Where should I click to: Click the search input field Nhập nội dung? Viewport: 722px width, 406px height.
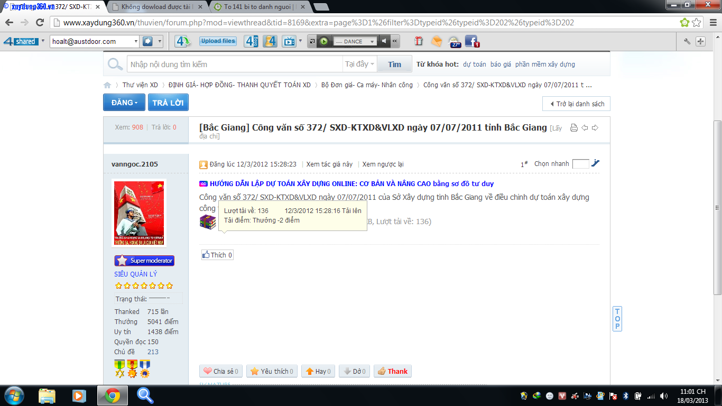[x=235, y=64]
